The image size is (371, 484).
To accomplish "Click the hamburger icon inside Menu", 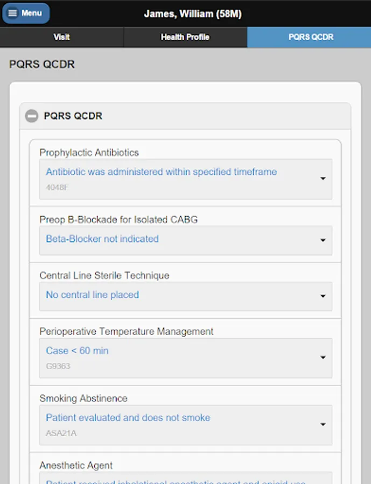I will (x=12, y=13).
